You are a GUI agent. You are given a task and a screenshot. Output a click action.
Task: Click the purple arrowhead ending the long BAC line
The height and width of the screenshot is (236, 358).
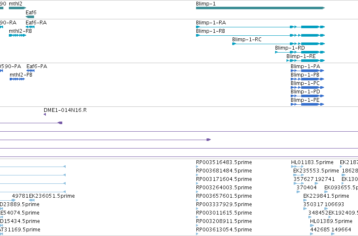tap(209, 140)
